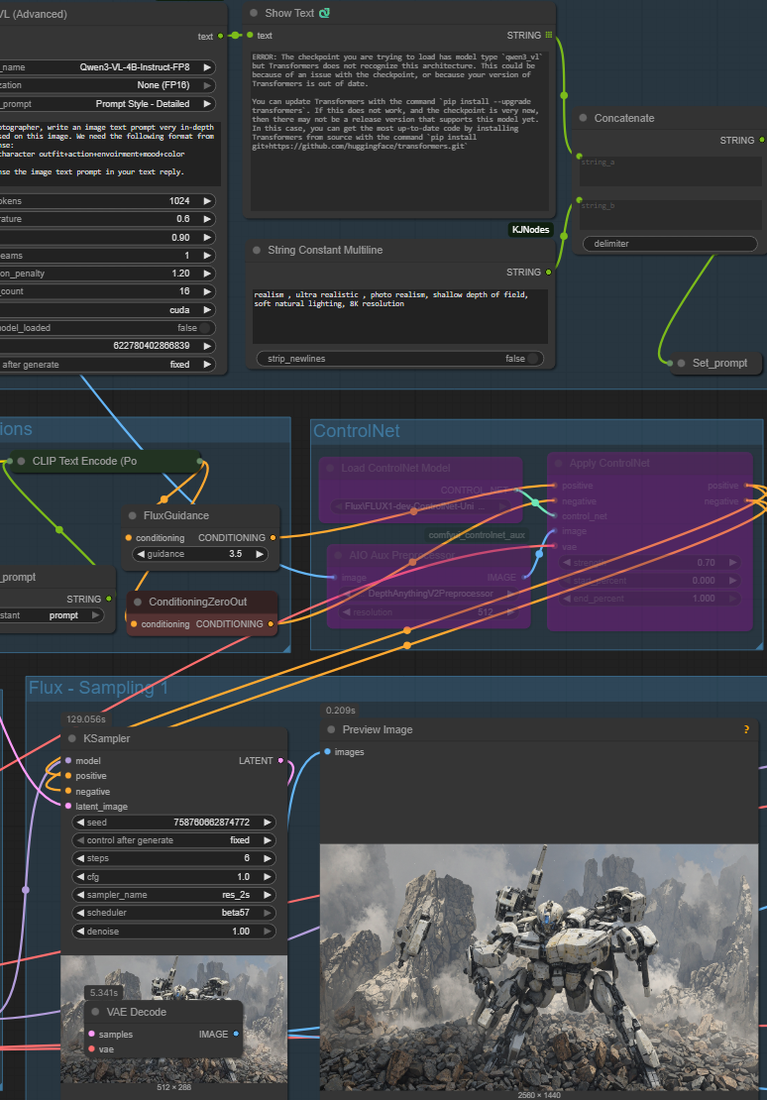Click the max tokens 1024 value field
Image resolution: width=767 pixels, height=1100 pixels.
click(107, 200)
